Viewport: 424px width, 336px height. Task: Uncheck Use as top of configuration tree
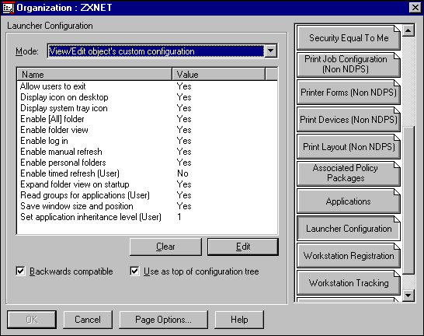tap(134, 271)
